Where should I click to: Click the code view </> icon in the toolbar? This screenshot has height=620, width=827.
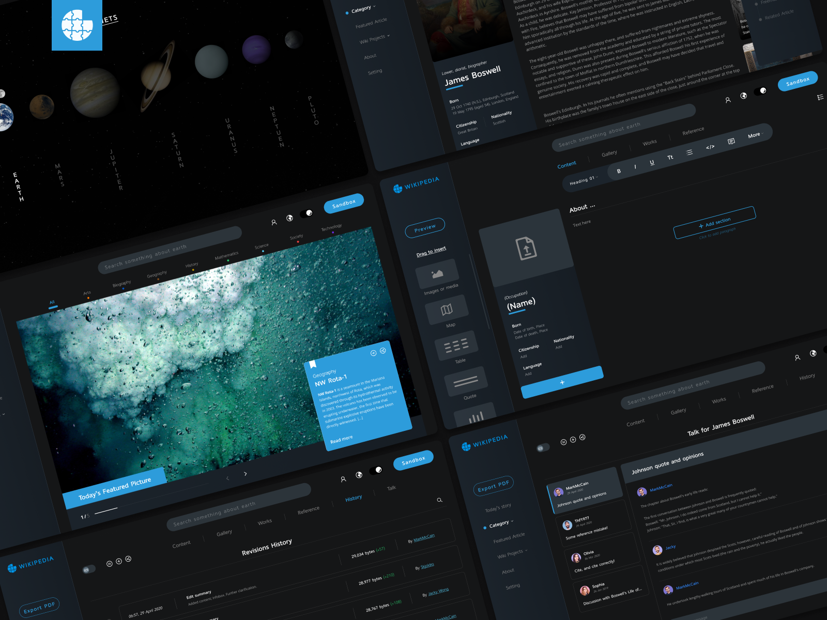click(x=711, y=147)
